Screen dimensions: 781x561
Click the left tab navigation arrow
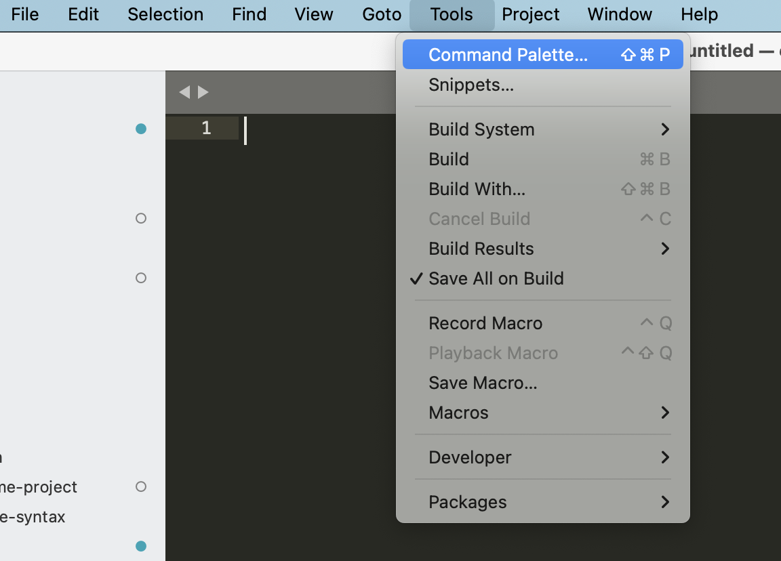coord(184,92)
